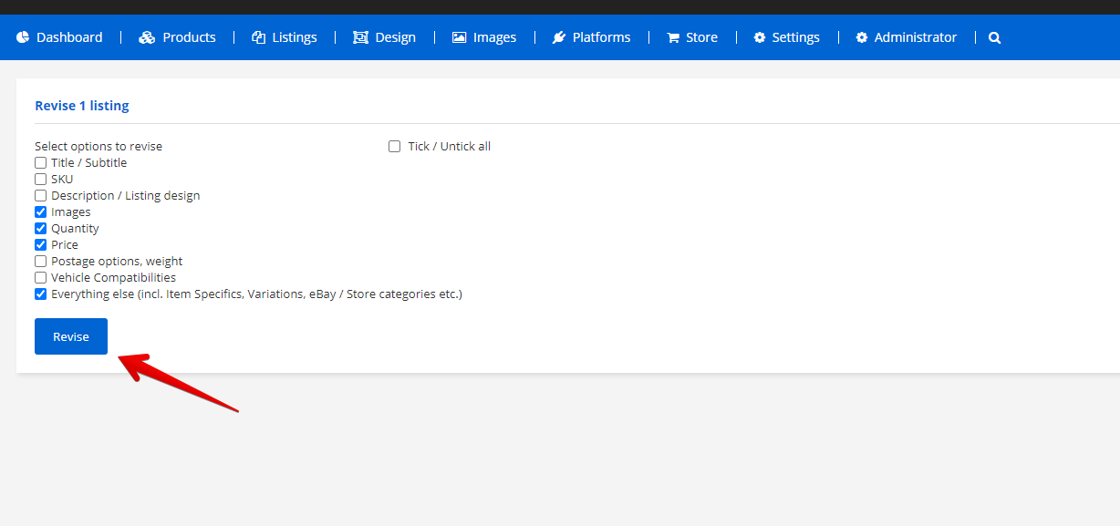The height and width of the screenshot is (526, 1120).
Task: Click the Listings copy icon
Action: point(259,37)
